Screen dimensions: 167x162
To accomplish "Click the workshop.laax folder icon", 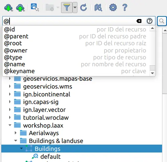I will pyautogui.click(x=17, y=125).
